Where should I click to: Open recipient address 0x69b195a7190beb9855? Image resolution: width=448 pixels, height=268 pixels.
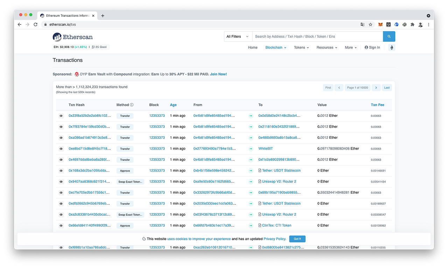point(279,193)
